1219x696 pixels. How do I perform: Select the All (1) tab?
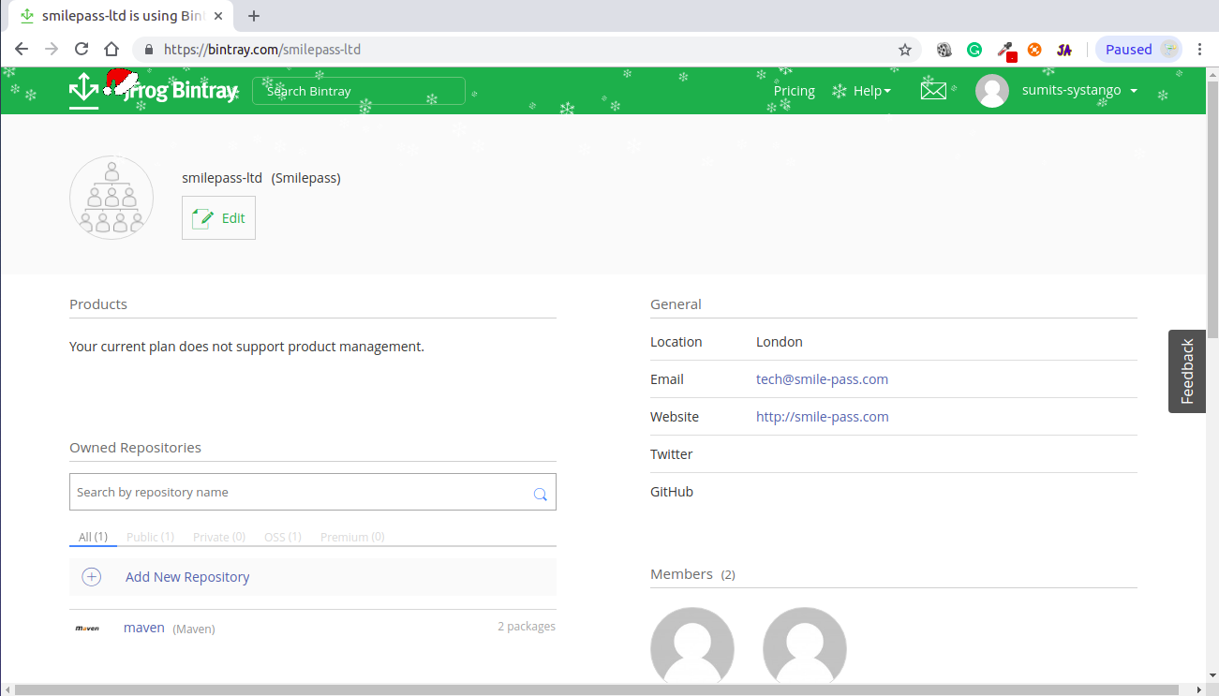93,537
